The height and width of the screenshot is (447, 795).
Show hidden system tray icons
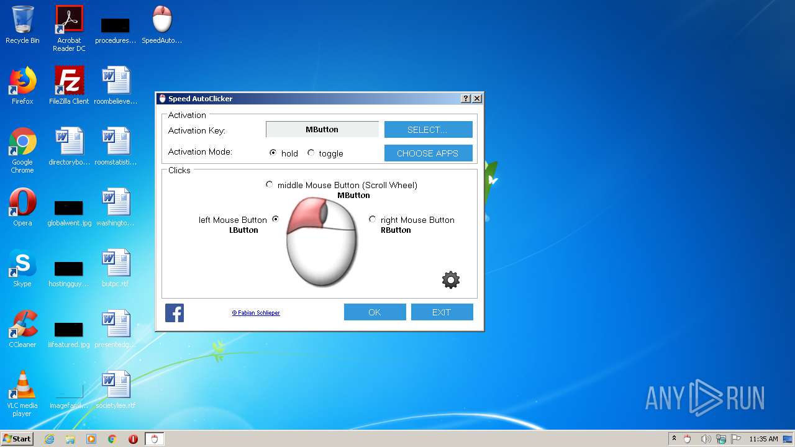pos(674,439)
